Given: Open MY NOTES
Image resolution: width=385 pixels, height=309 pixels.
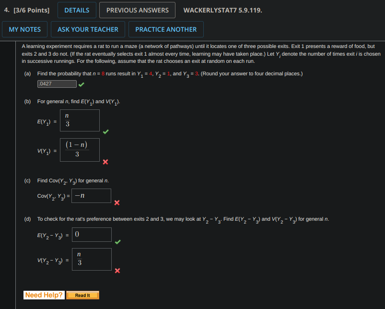Looking at the screenshot, I should (24, 29).
